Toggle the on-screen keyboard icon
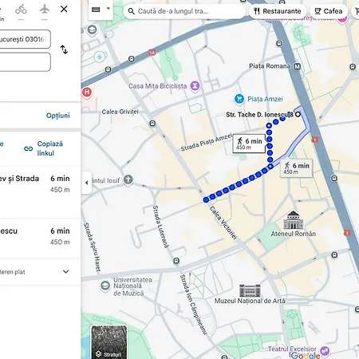359x359 pixels. 96,10
